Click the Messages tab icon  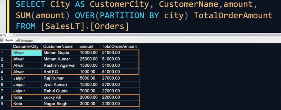tap(18, 41)
